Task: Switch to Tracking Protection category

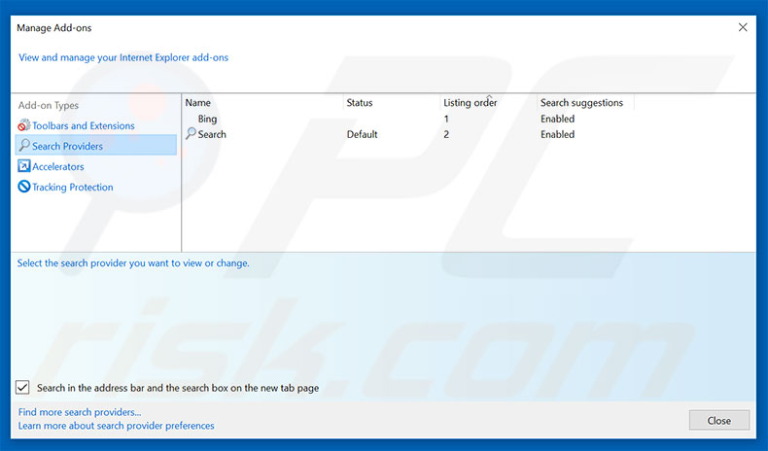Action: (73, 187)
